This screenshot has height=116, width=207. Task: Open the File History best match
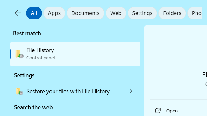pyautogui.click(x=75, y=54)
